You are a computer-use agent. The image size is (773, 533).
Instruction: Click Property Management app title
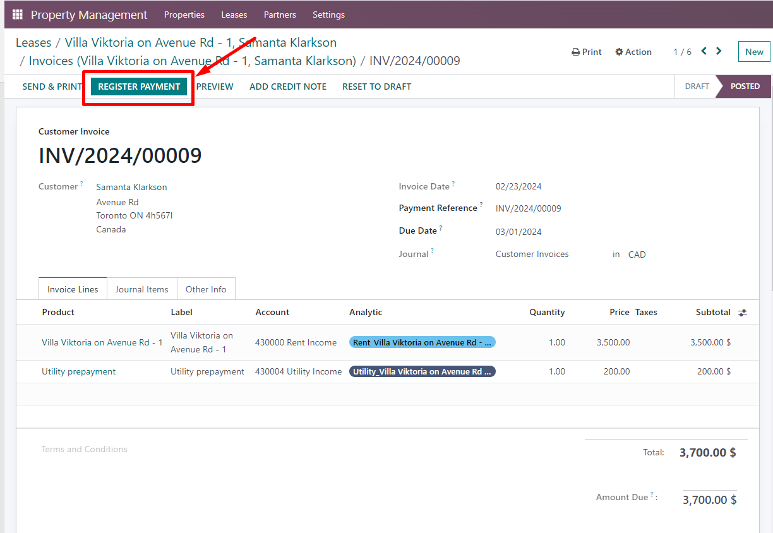coord(89,15)
